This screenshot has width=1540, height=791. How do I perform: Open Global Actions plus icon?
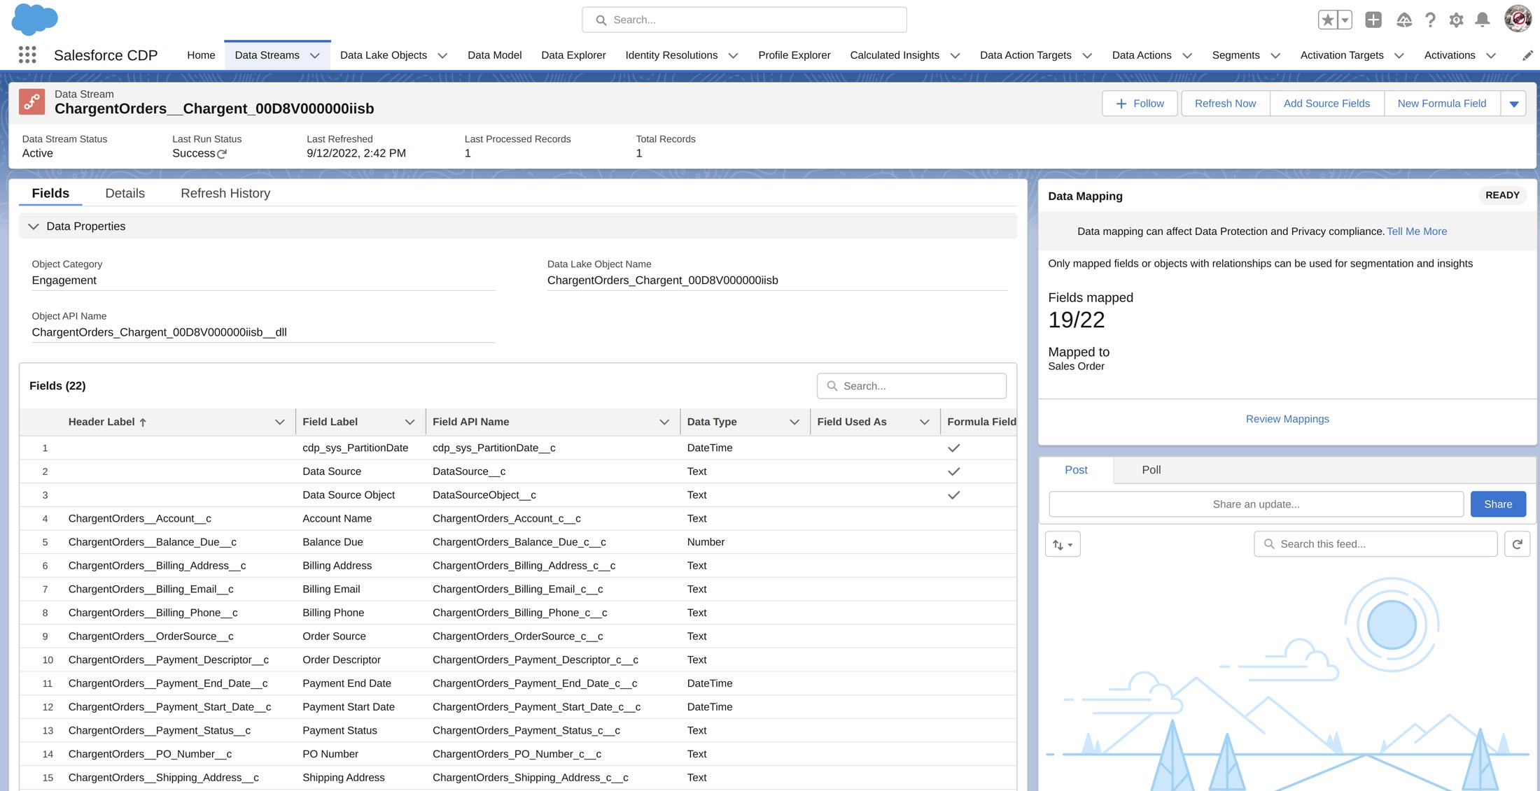point(1373,20)
